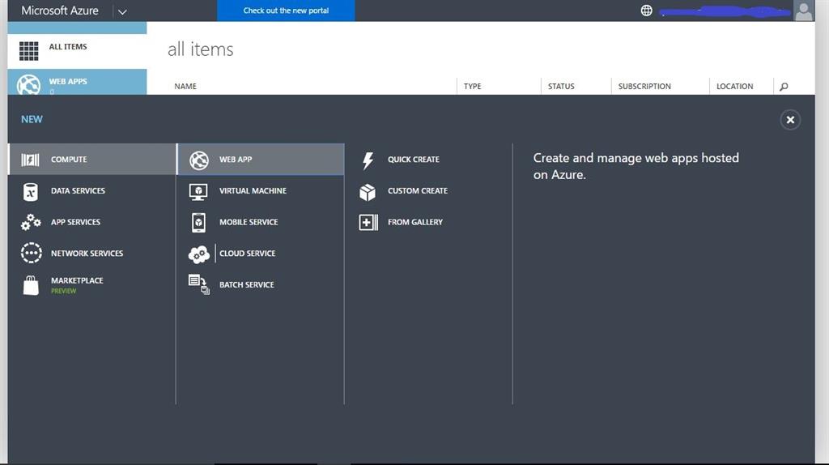Image resolution: width=829 pixels, height=465 pixels.
Task: Click the Quick Create lightning bolt icon
Action: point(368,160)
